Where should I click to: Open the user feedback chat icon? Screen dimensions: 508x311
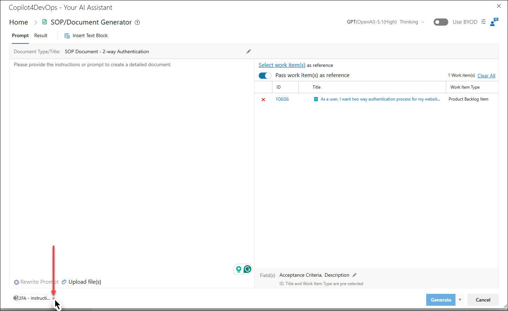(494, 22)
